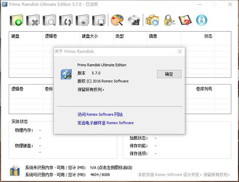
Task: Click the 硬盘 column header
Action: click(16, 36)
